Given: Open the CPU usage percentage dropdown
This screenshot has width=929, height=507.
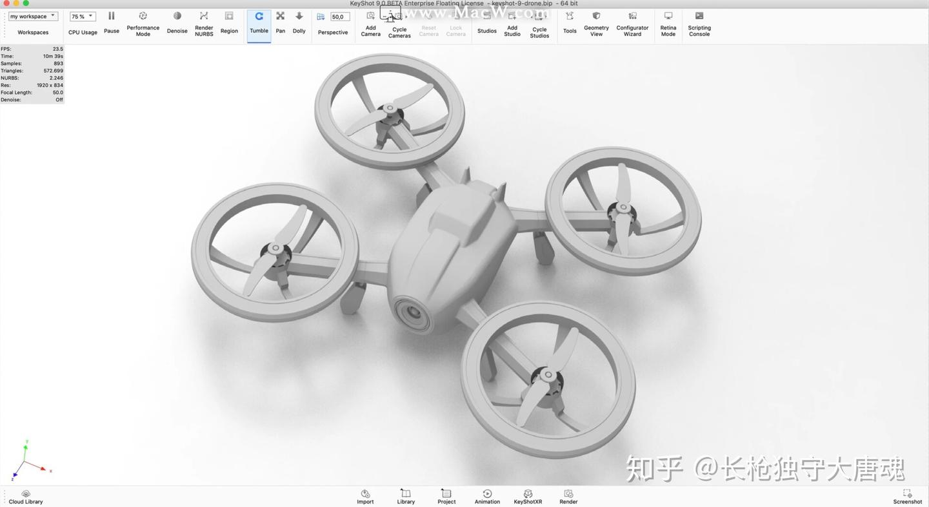Looking at the screenshot, I should pyautogui.click(x=82, y=16).
